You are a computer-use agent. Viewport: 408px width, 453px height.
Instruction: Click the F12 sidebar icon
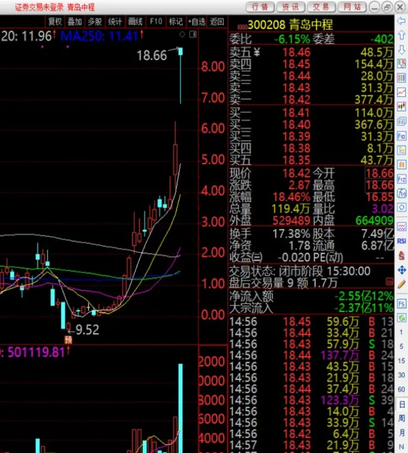401,179
